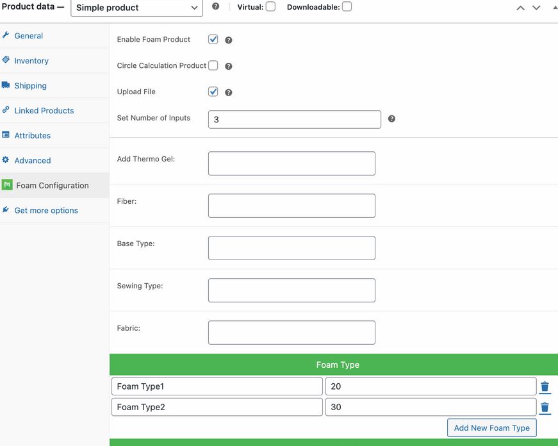Viewport: 558px width, 446px height.
Task: Click the Add New Foam Type button
Action: [491, 427]
